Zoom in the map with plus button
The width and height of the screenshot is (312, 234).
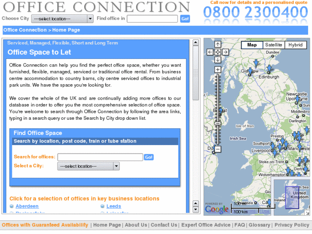pyautogui.click(x=218, y=70)
